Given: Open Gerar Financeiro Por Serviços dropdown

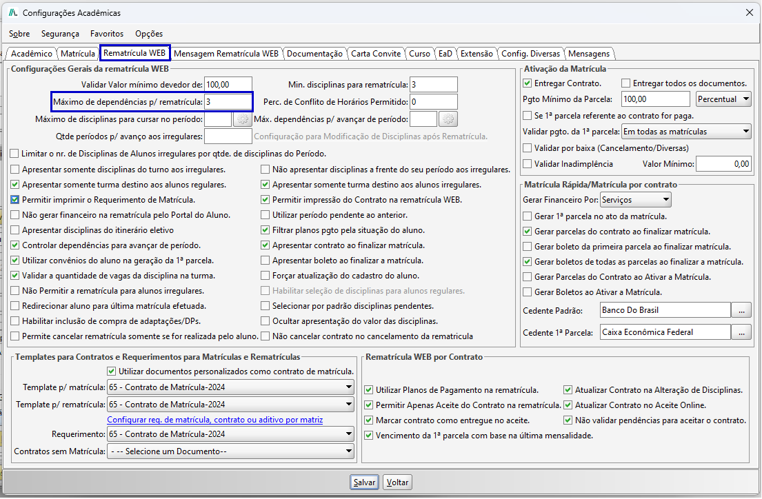Looking at the screenshot, I should [636, 200].
